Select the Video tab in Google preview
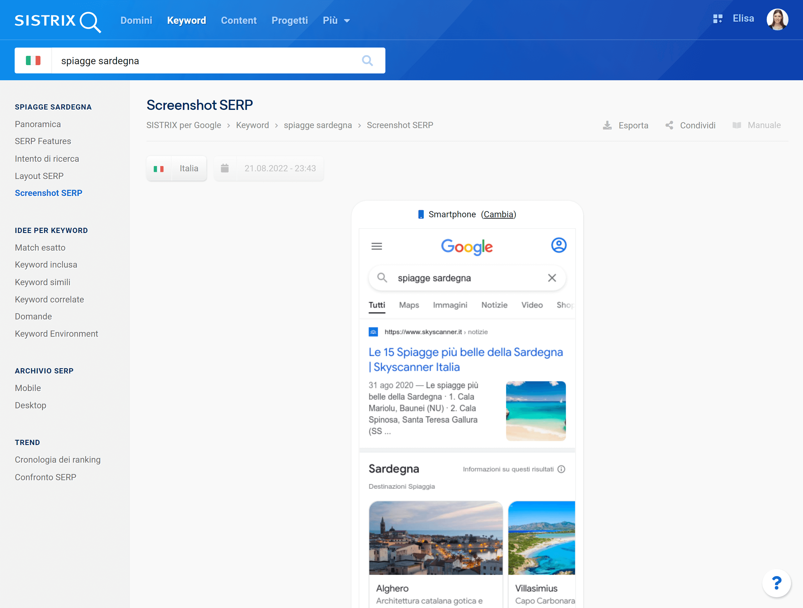This screenshot has width=803, height=608. pyautogui.click(x=532, y=305)
